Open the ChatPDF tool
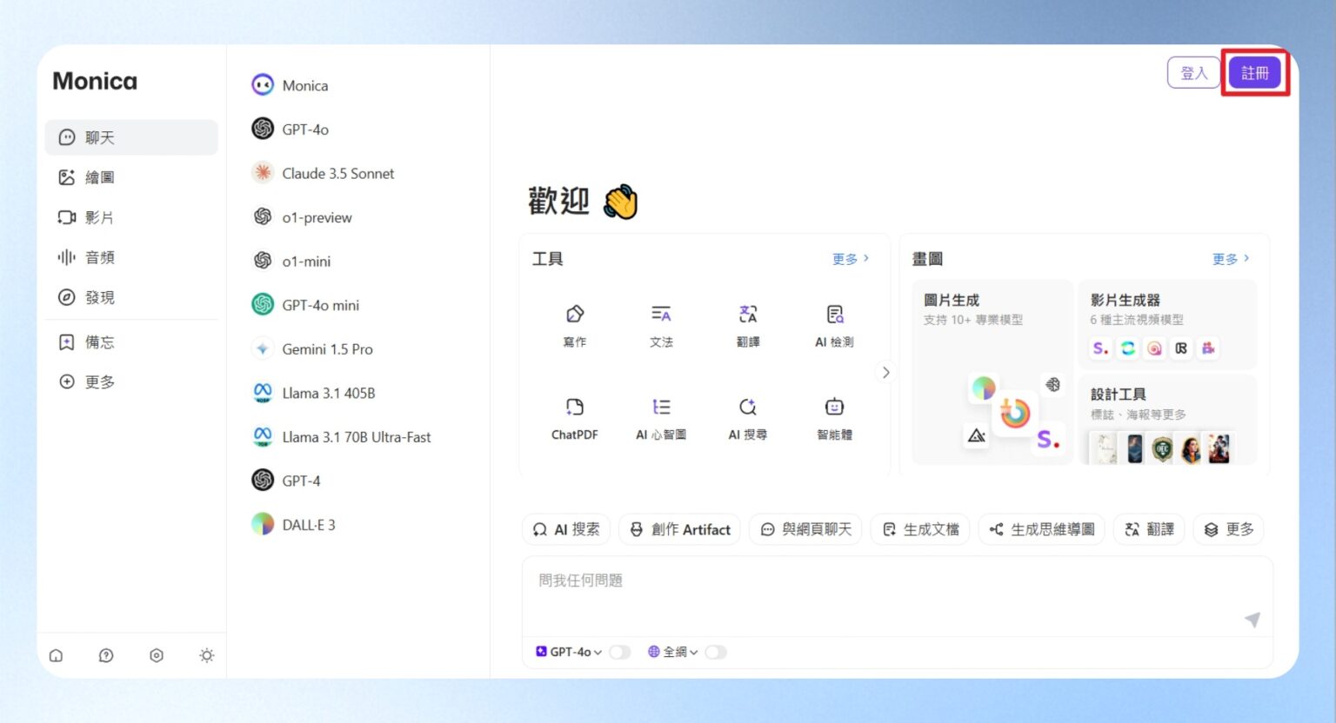The height and width of the screenshot is (723, 1336). pos(574,407)
